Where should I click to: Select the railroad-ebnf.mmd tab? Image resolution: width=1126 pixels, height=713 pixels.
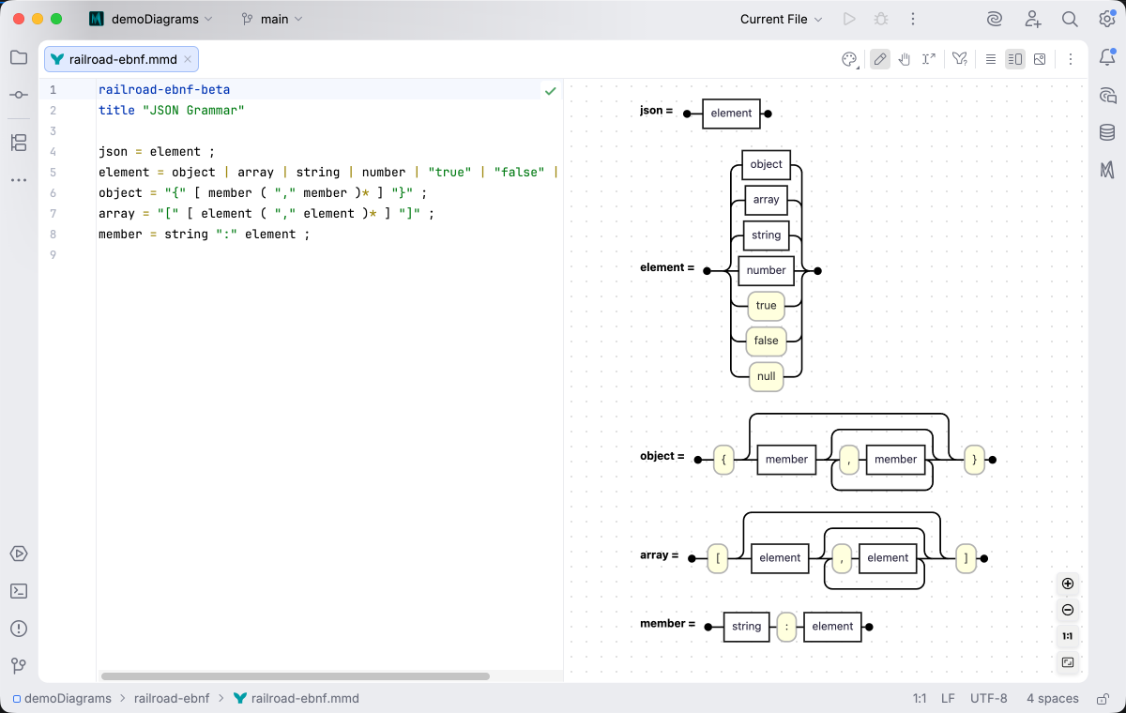[x=122, y=59]
